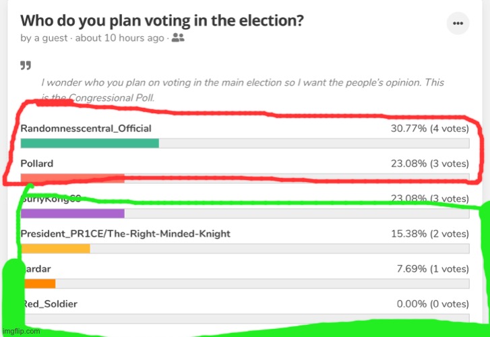Click the 30.77% (4 votes) count
Image resolution: width=490 pixels, height=337 pixels.
[430, 129]
